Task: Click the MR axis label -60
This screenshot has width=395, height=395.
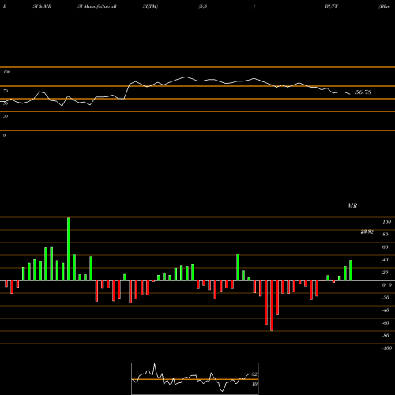Action: point(386,323)
